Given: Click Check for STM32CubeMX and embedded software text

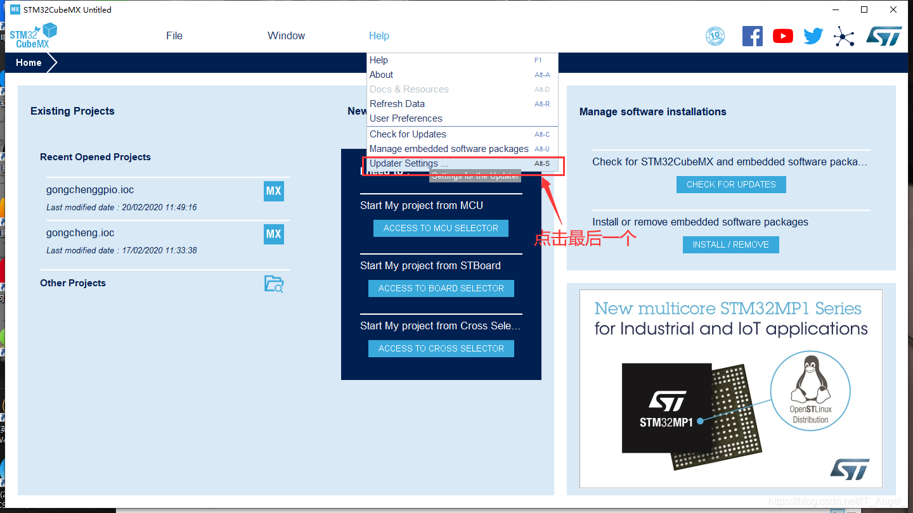Looking at the screenshot, I should 730,161.
